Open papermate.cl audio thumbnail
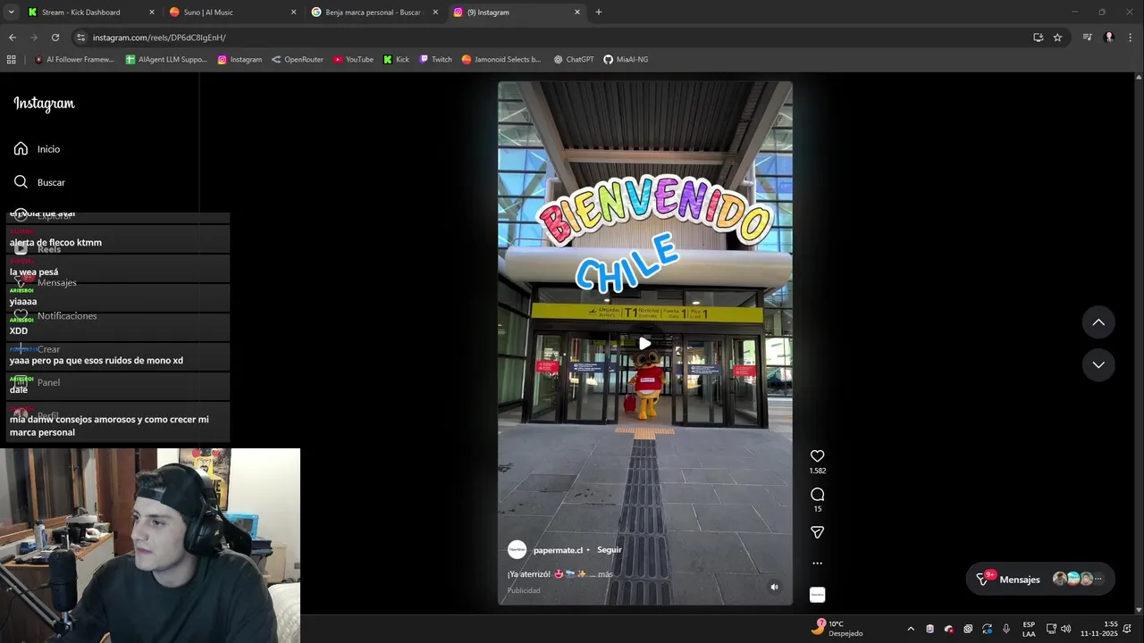 pos(817,595)
